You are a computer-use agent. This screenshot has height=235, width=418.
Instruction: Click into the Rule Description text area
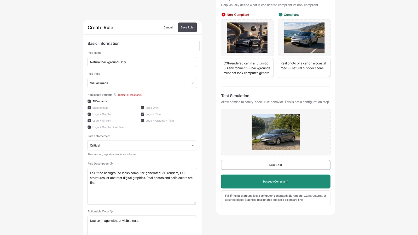142,186
